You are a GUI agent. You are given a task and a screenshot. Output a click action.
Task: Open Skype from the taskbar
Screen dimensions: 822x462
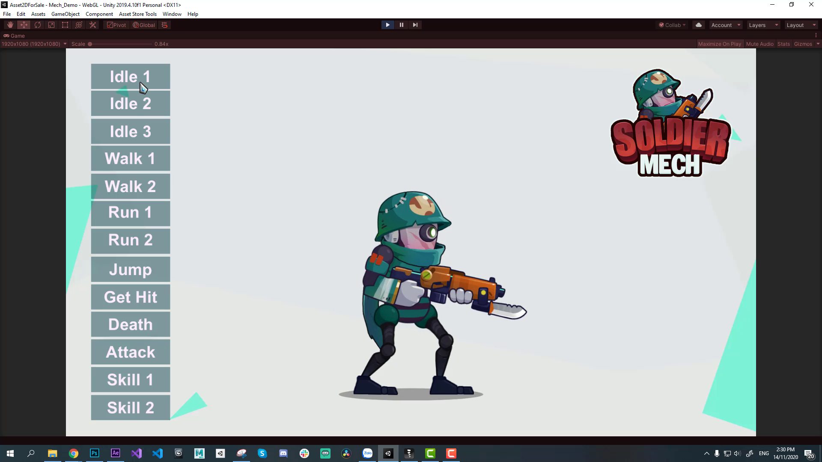(262, 453)
